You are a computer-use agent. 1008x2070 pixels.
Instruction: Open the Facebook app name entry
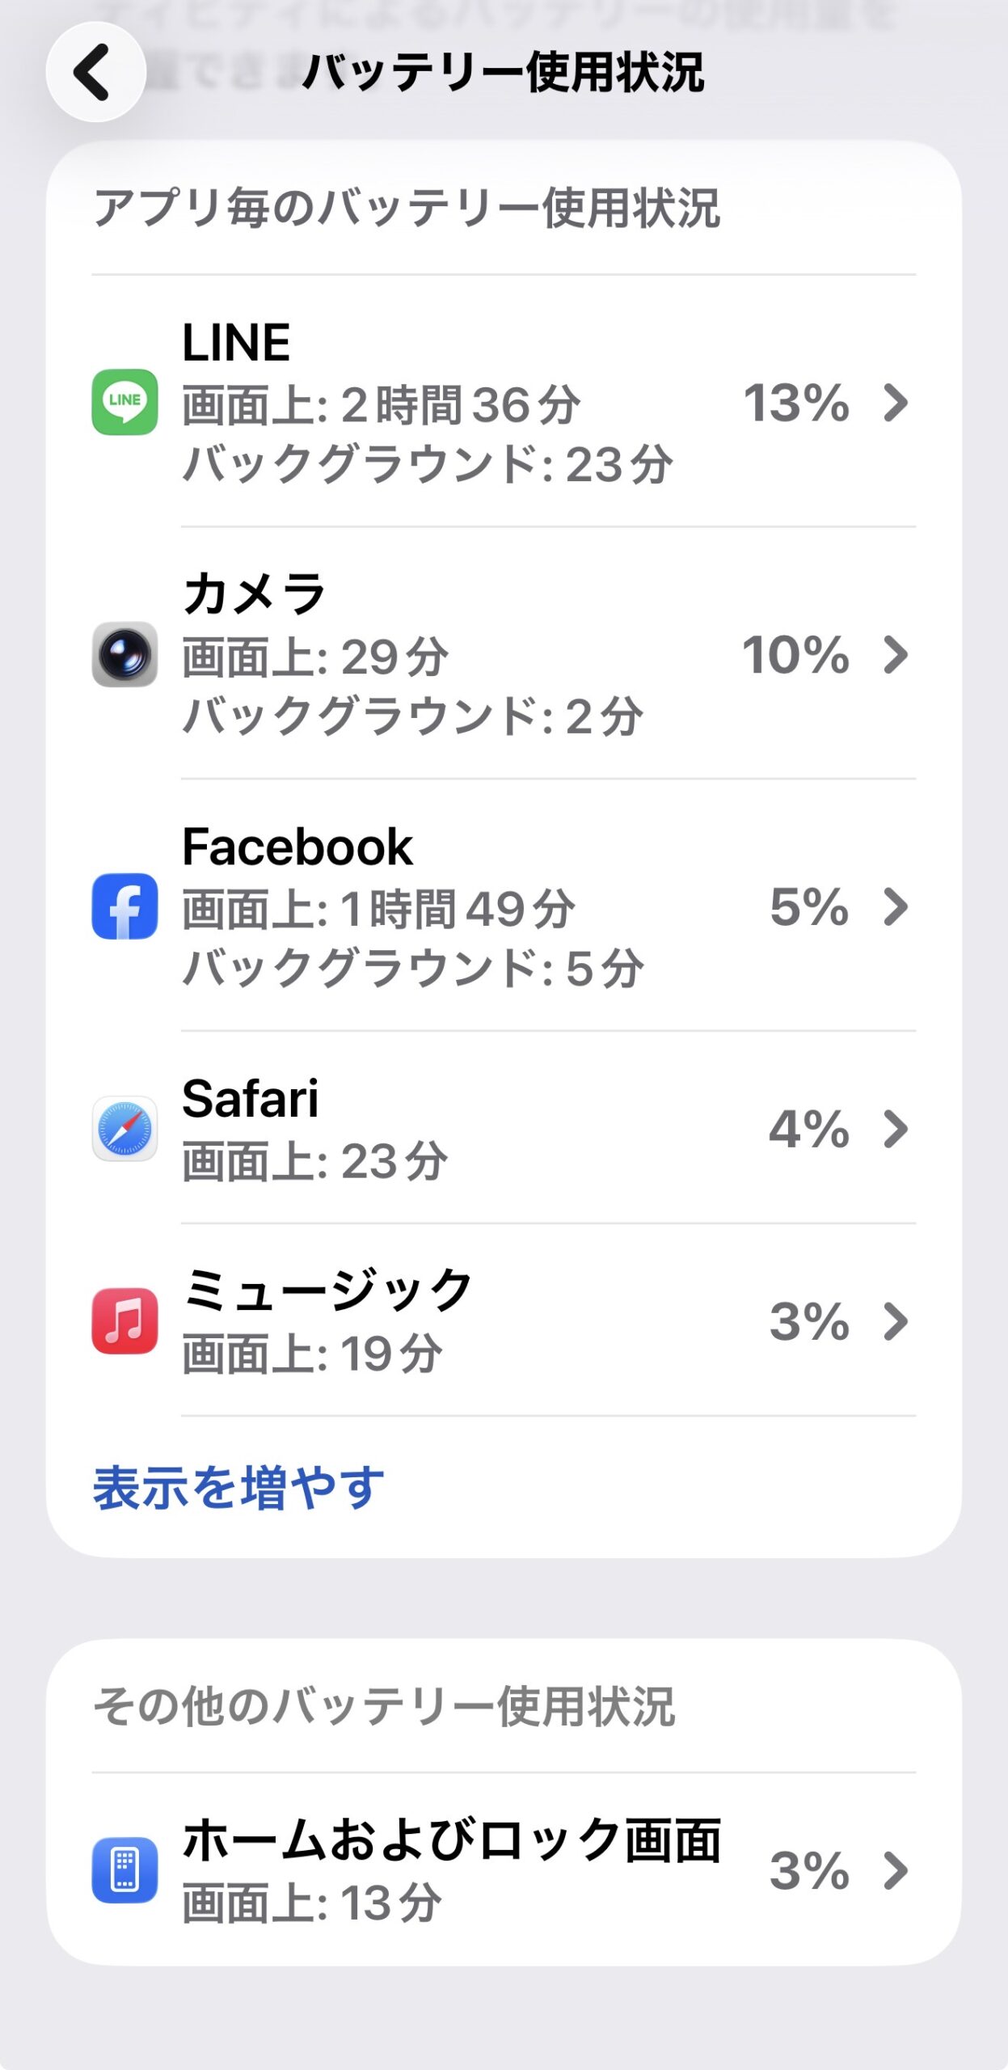pos(297,847)
